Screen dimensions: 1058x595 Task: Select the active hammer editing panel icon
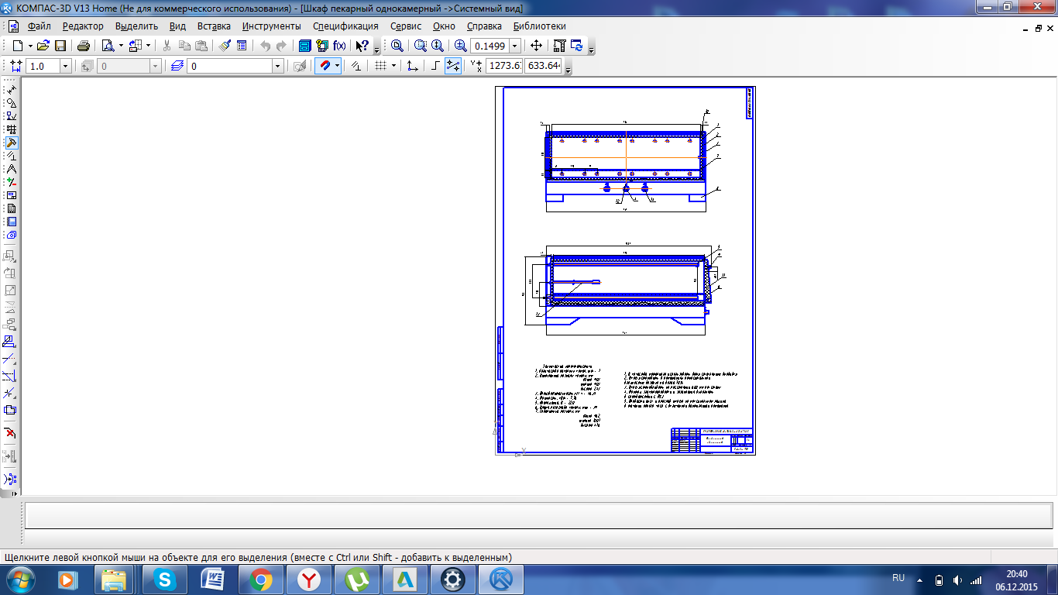12,143
